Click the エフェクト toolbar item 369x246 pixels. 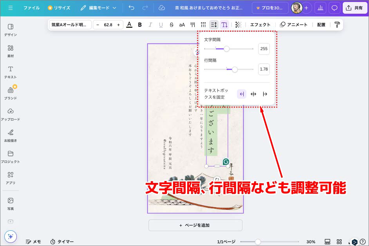260,24
